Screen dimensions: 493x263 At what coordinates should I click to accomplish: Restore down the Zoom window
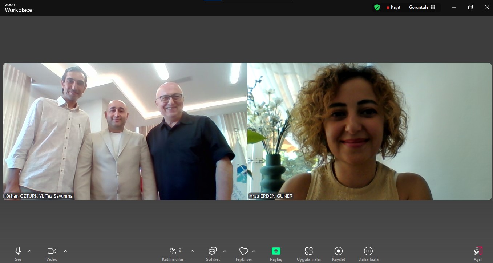click(x=470, y=7)
